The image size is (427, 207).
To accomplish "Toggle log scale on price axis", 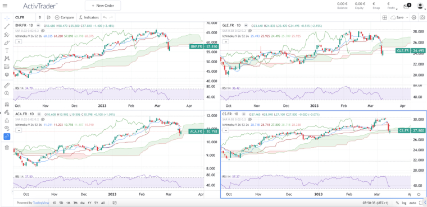I will coord(404,203).
